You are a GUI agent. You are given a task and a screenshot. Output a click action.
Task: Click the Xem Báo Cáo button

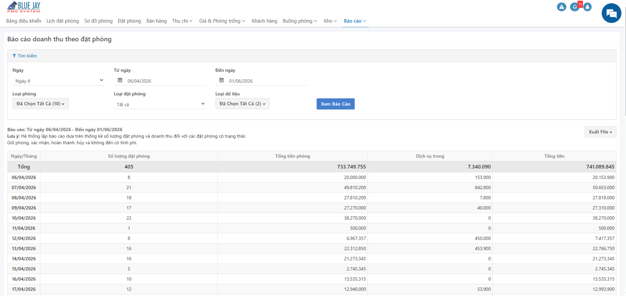336,104
